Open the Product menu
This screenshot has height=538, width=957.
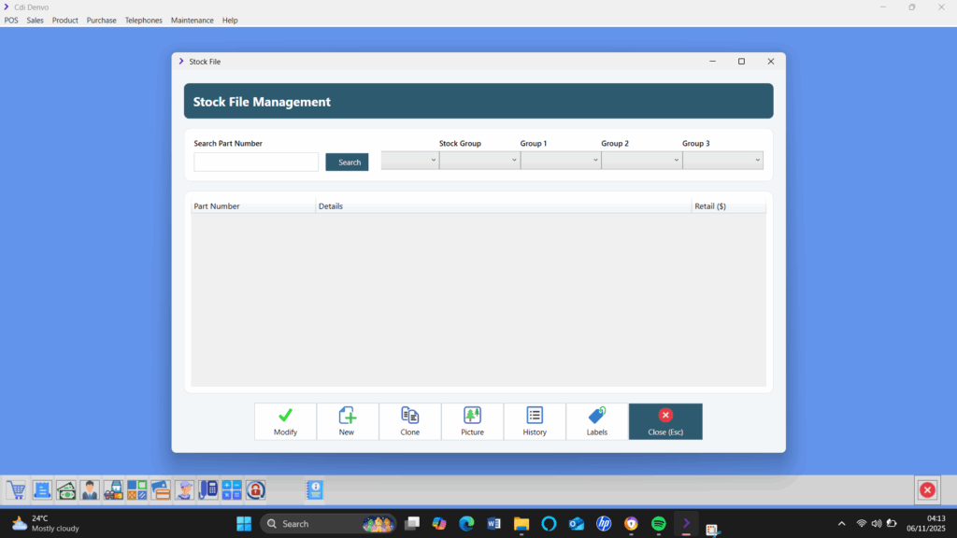click(x=65, y=21)
